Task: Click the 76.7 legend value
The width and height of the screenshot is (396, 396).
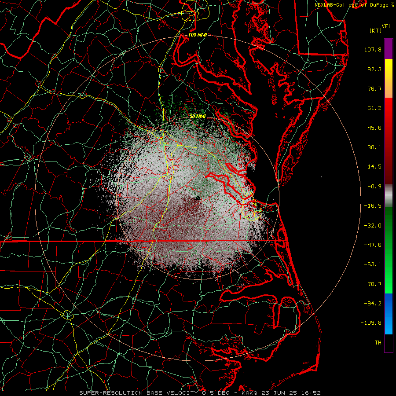Action: tap(374, 88)
